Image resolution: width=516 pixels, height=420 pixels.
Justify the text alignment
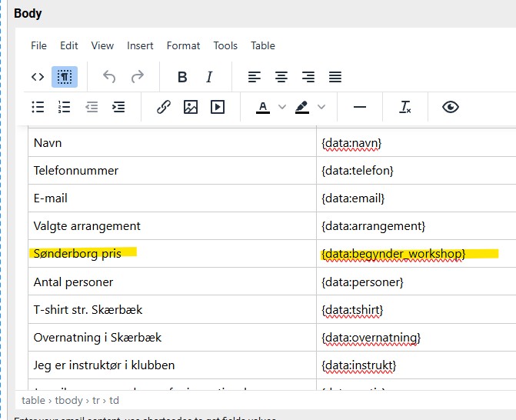335,77
